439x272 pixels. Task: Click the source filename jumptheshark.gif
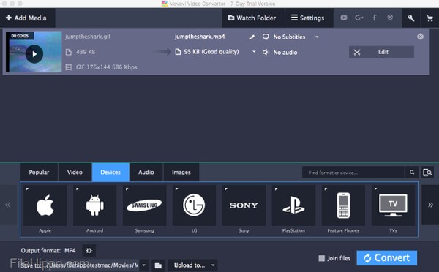coord(88,37)
